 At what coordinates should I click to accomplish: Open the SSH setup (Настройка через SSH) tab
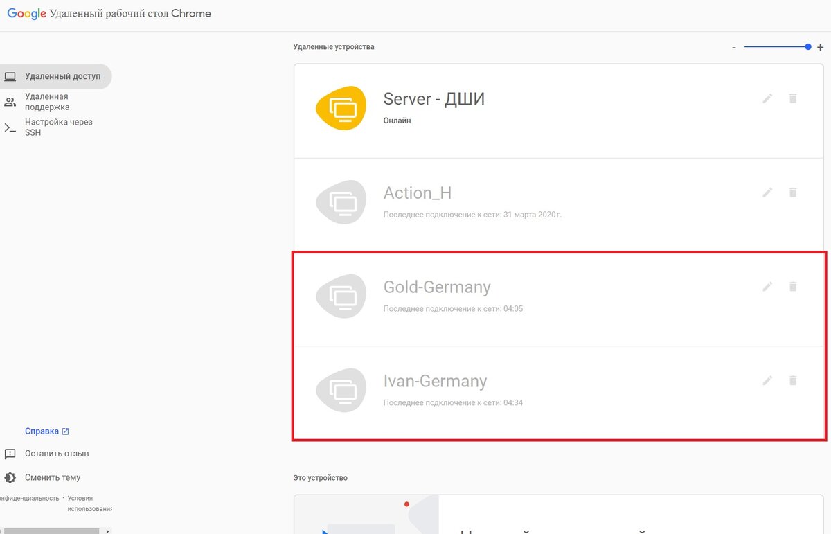pos(59,127)
